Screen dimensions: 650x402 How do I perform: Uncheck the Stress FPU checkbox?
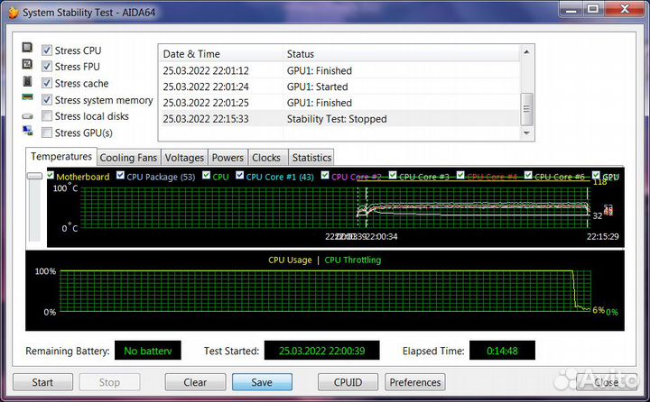(x=47, y=67)
